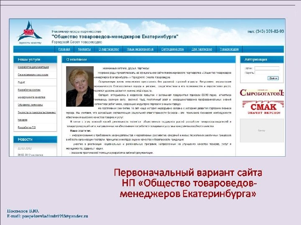Open Для партнеров menu item
This screenshot has height=225, width=301.
click(202, 49)
